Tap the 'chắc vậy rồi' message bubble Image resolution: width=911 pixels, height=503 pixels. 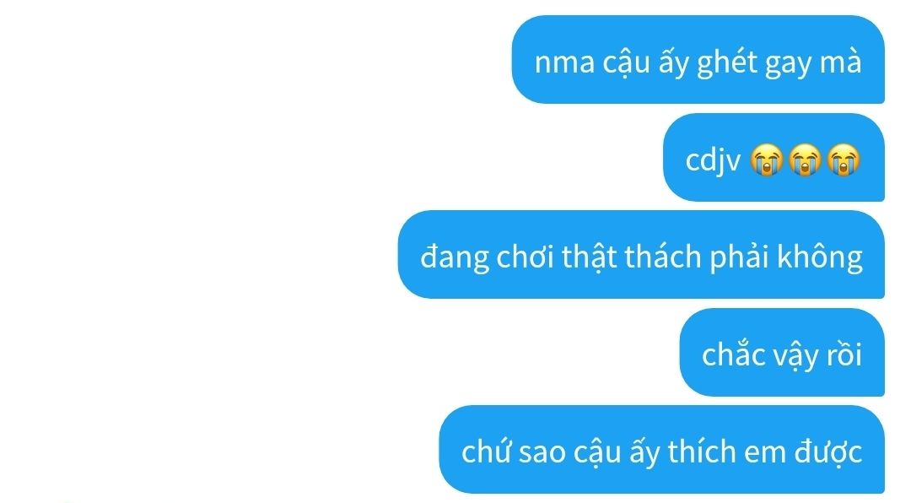pos(782,353)
